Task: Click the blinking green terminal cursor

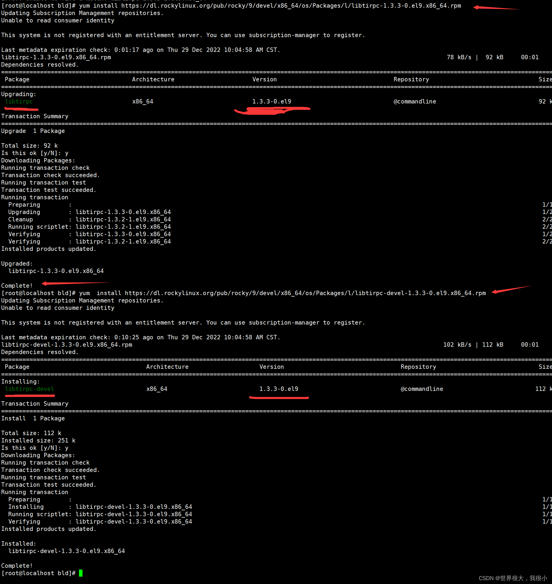Action: click(x=81, y=573)
